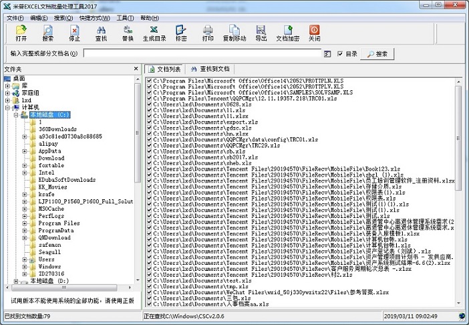The image size is (469, 325).
Task: Select 本地磁盘 (C:) drive
Action: point(50,114)
